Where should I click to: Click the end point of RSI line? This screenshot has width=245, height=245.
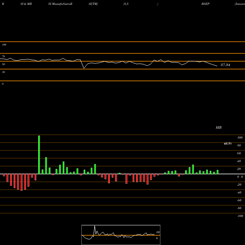(x=217, y=66)
